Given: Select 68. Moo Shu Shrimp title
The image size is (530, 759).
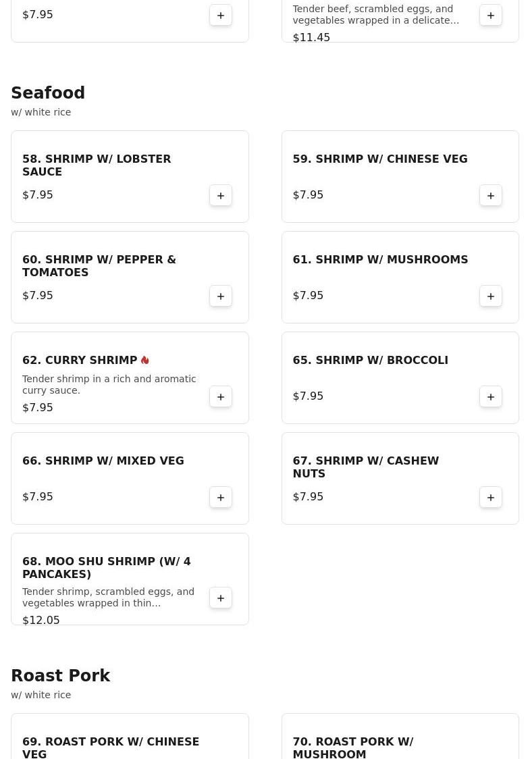Looking at the screenshot, I should coord(106,567).
